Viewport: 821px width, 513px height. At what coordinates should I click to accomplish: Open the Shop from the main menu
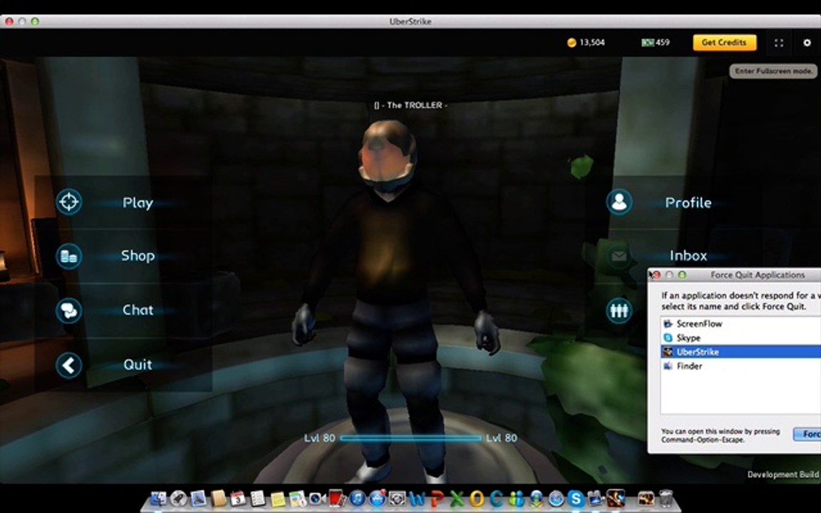(x=138, y=256)
